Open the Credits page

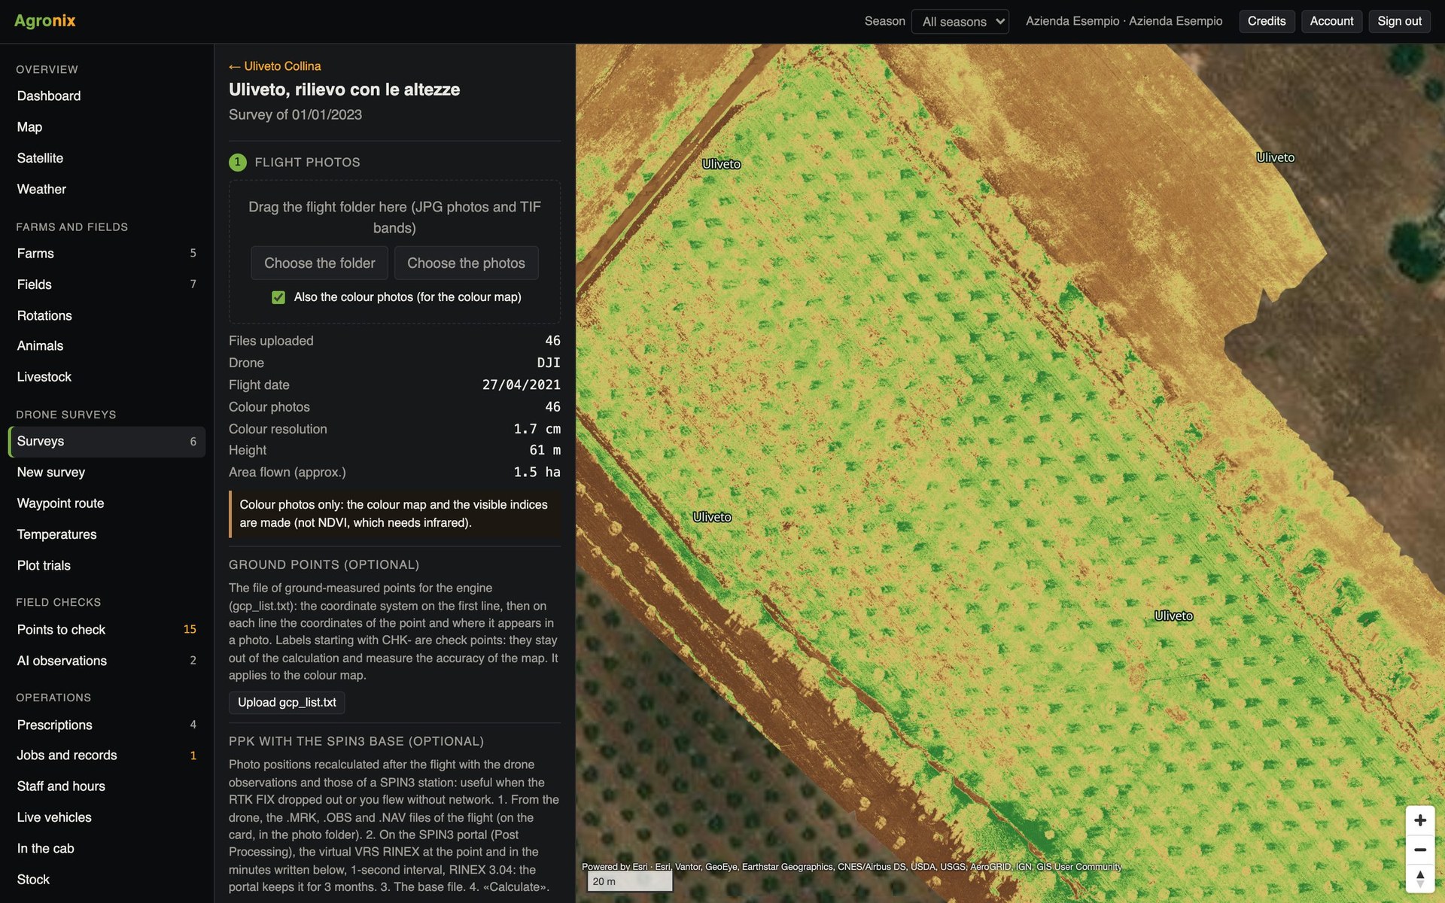tap(1267, 21)
